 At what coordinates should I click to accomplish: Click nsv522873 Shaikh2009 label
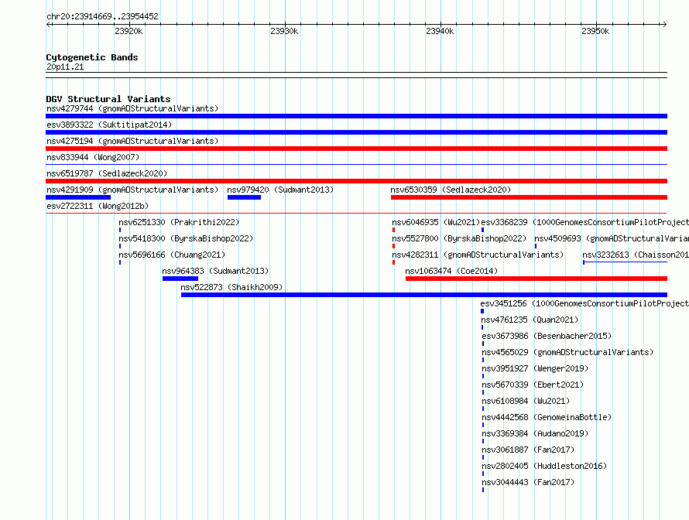231,287
